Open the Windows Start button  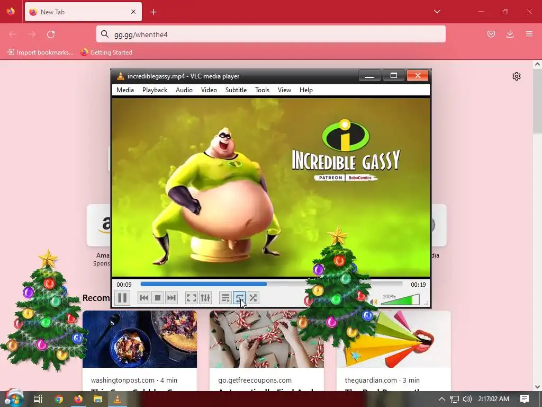point(13,399)
